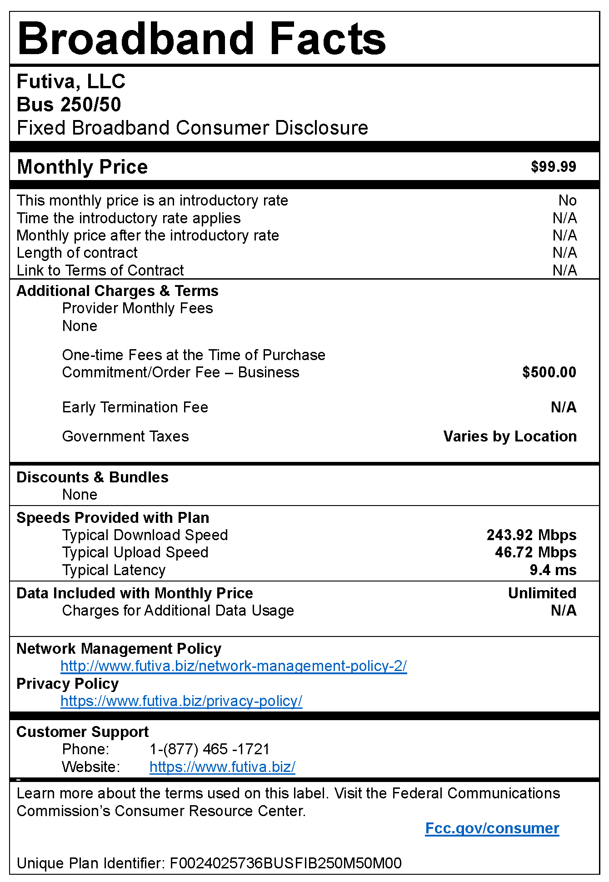The width and height of the screenshot is (609, 882).
Task: Click the Broadband Facts title
Action: 202,38
